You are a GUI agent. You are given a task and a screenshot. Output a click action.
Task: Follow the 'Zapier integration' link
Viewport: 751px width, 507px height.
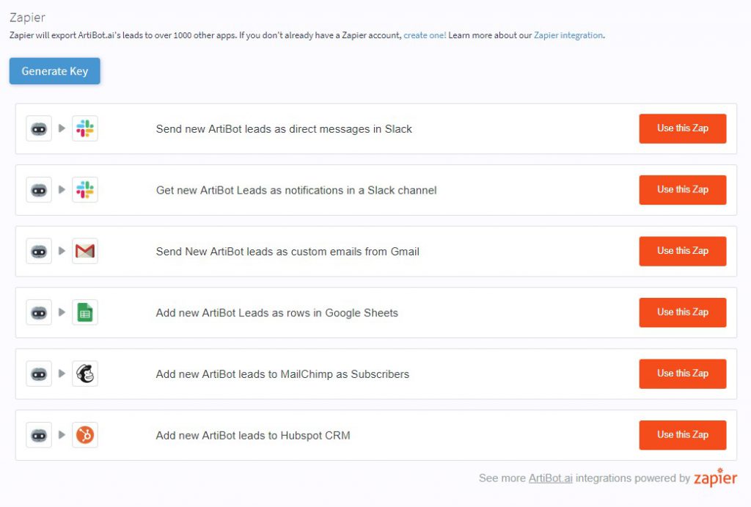click(568, 35)
